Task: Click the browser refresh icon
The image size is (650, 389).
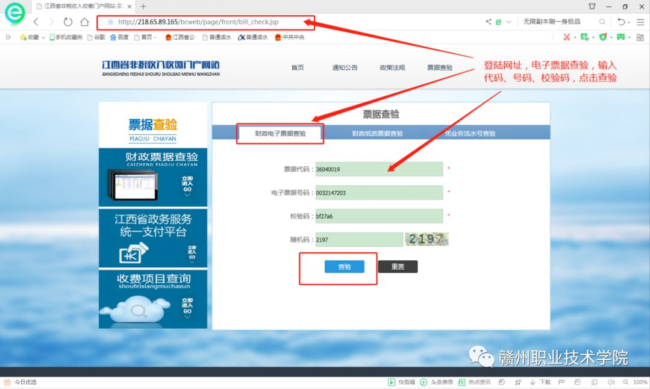Action: tap(67, 22)
